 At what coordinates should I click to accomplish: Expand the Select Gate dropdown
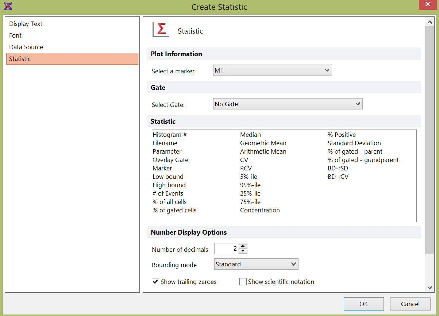click(x=288, y=104)
